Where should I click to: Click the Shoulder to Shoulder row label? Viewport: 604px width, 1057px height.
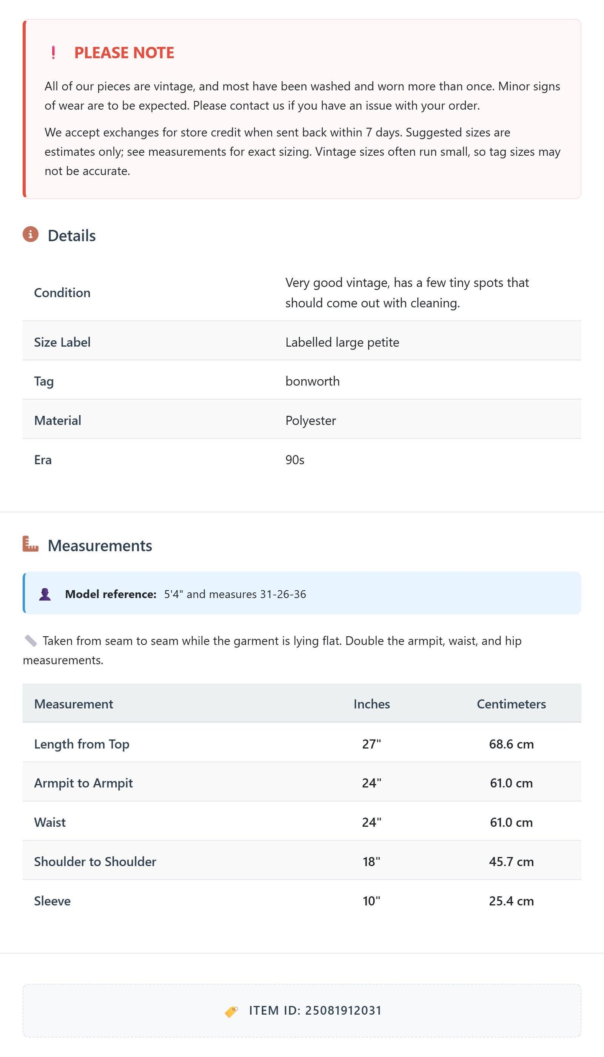(x=95, y=862)
